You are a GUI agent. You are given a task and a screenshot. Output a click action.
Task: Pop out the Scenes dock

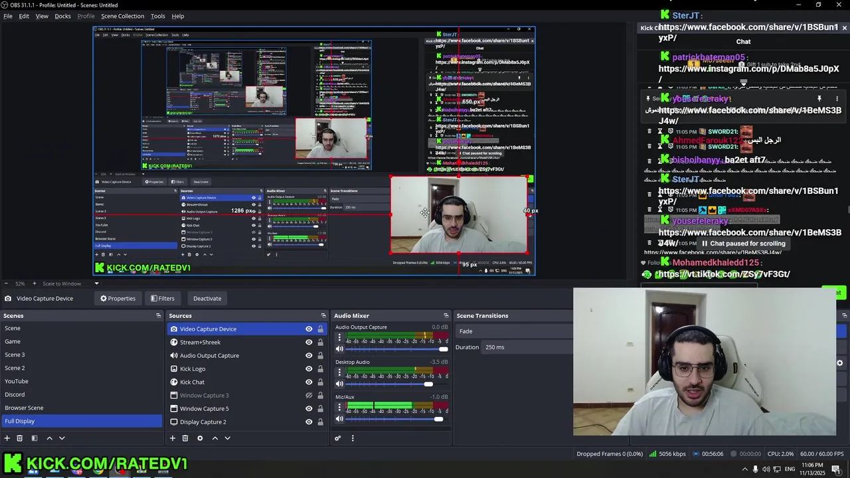point(158,315)
